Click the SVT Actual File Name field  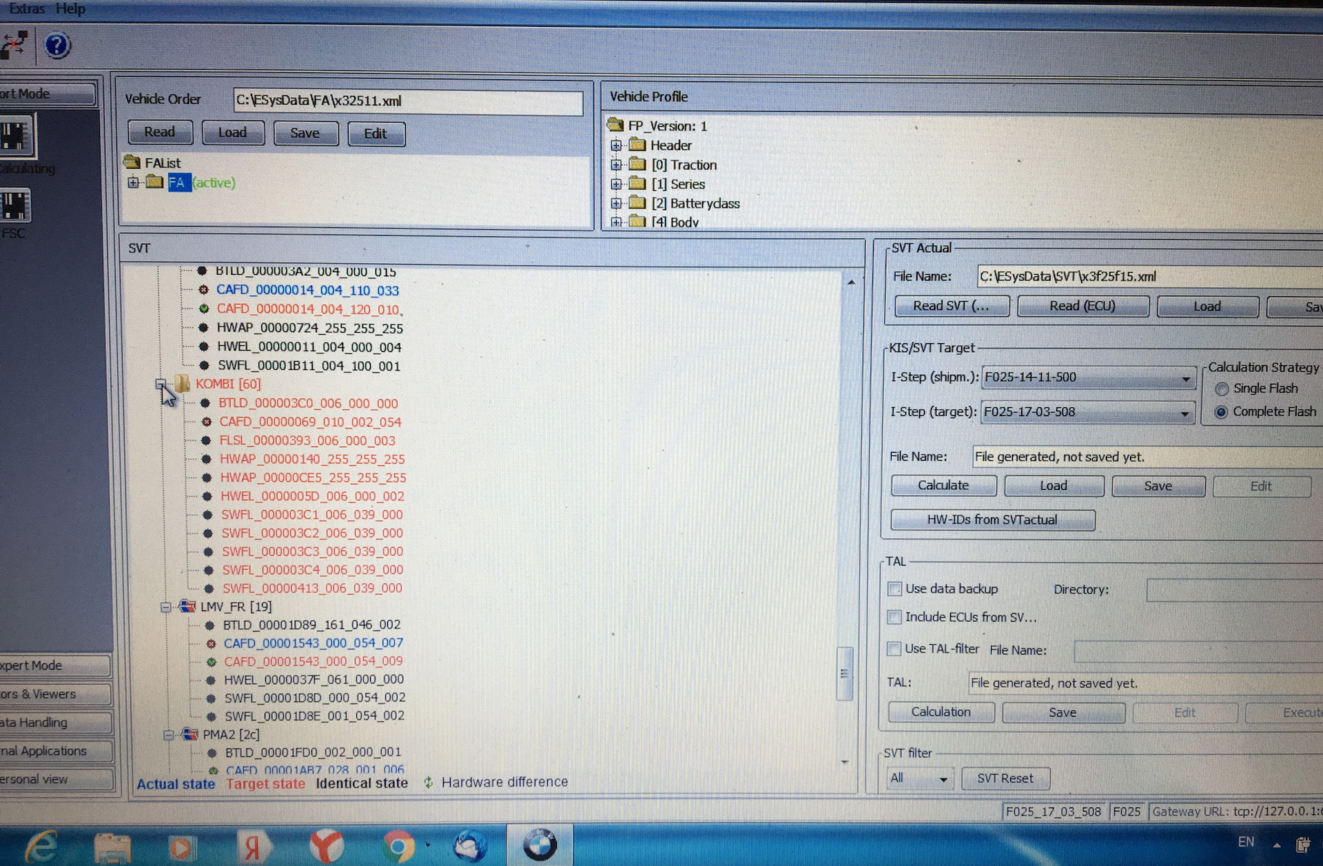(x=1149, y=277)
